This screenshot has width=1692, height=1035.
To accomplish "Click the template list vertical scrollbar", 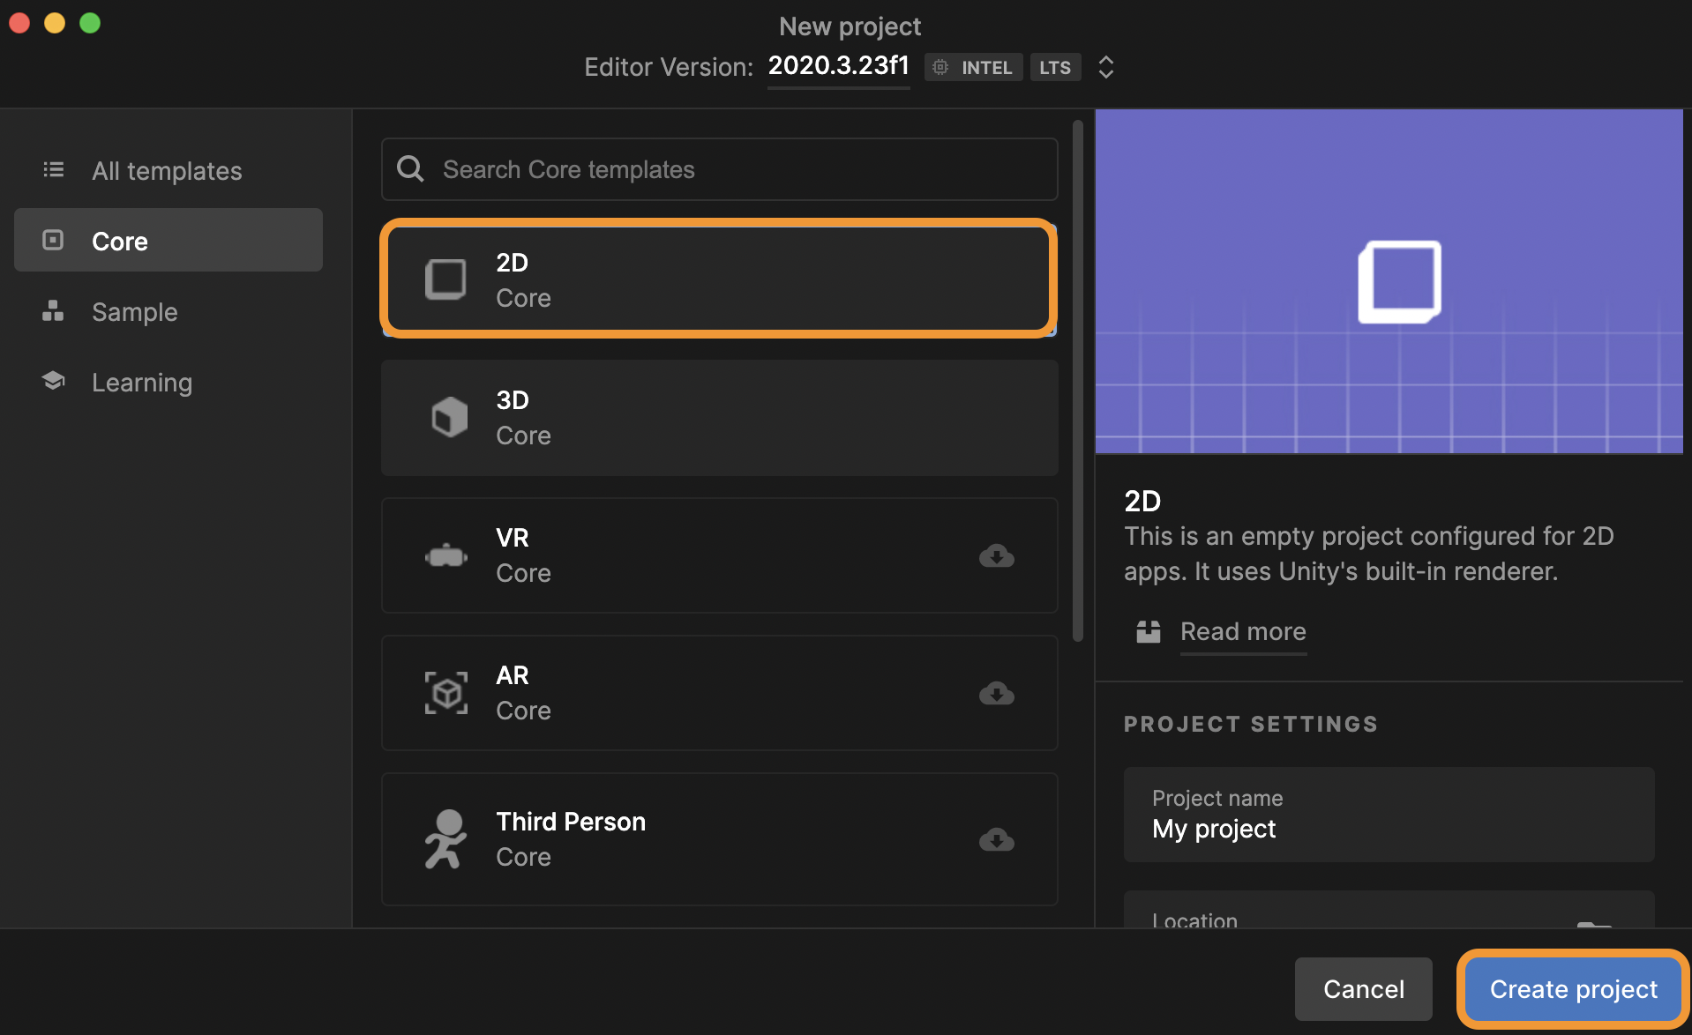I will click(1077, 381).
